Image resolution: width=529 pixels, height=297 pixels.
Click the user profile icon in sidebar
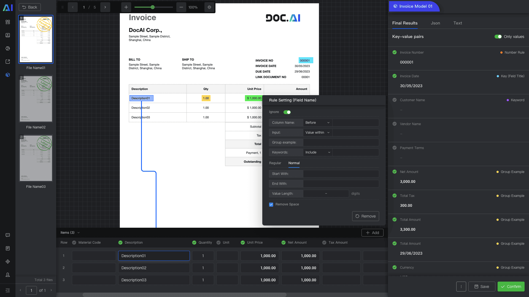8,275
